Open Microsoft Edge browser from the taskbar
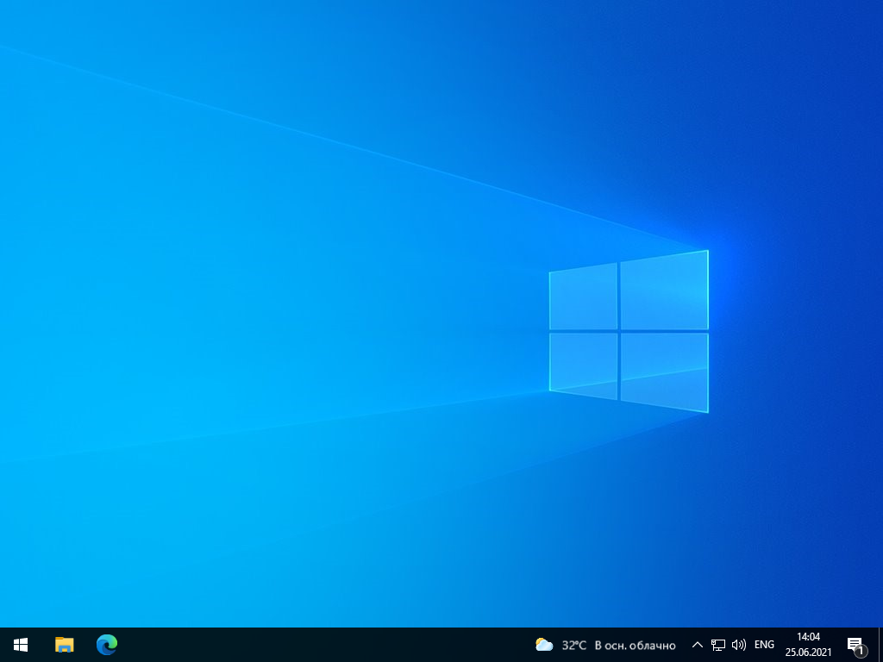Image resolution: width=883 pixels, height=662 pixels. pyautogui.click(x=106, y=645)
